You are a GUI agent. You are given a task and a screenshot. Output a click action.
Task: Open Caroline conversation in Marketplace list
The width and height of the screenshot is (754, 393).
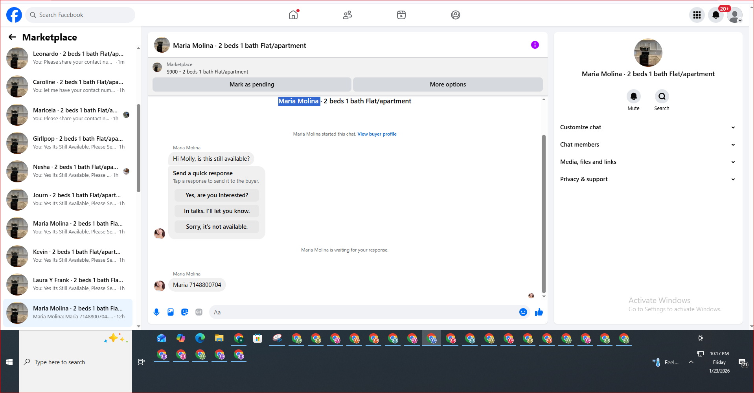[68, 86]
